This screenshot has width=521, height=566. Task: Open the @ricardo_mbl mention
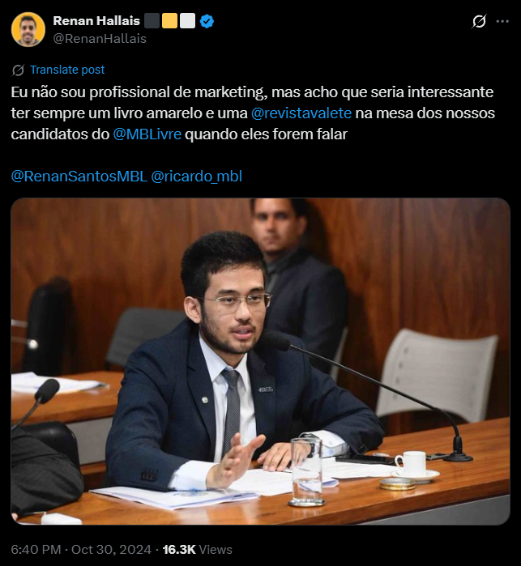[x=197, y=177]
